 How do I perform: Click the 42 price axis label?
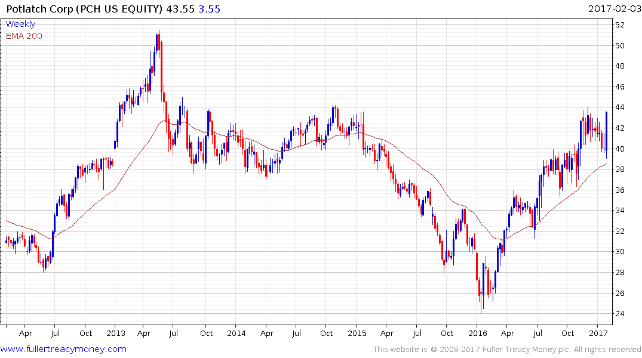620,128
